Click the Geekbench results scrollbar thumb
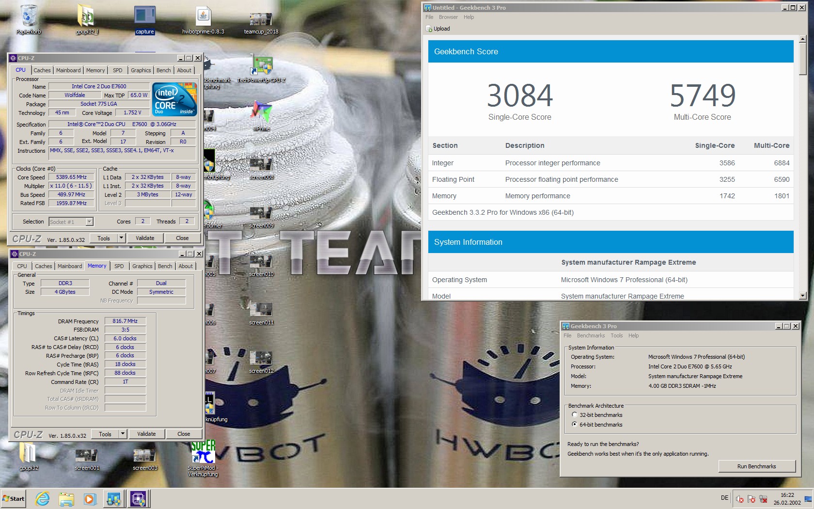 pyautogui.click(x=803, y=59)
